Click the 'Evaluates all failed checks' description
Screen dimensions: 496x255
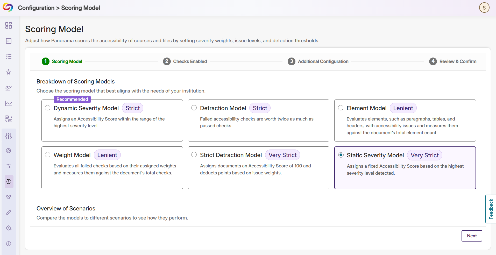click(115, 169)
